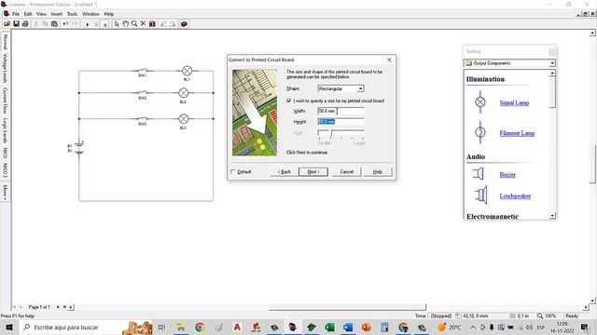
Task: Click the lamp BL1 in the circuit
Action: (187, 71)
